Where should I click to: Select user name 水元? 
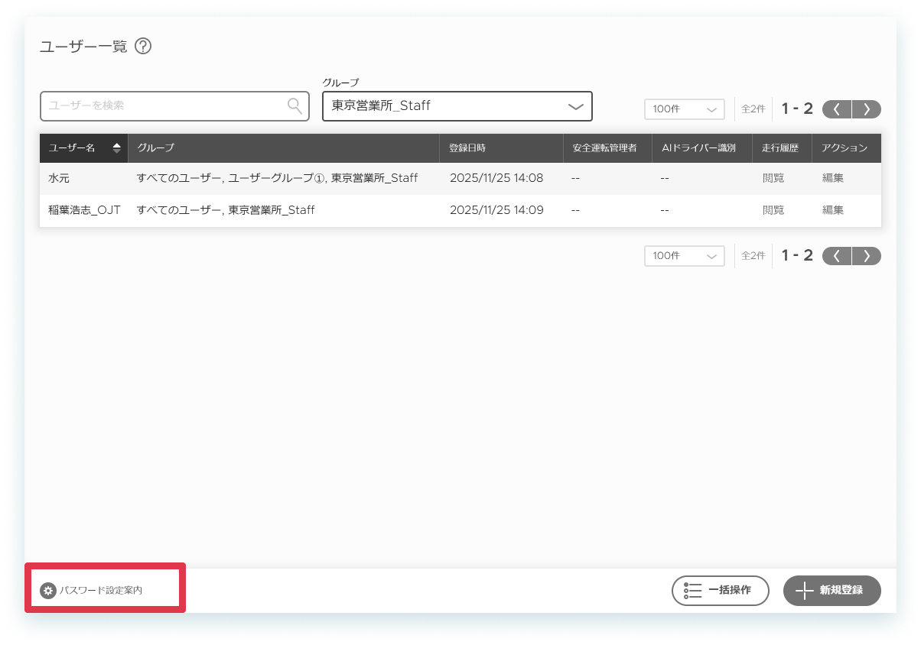click(60, 178)
